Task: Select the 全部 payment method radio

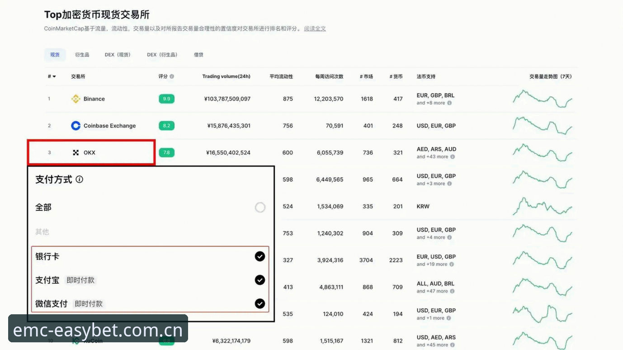Action: click(260, 208)
